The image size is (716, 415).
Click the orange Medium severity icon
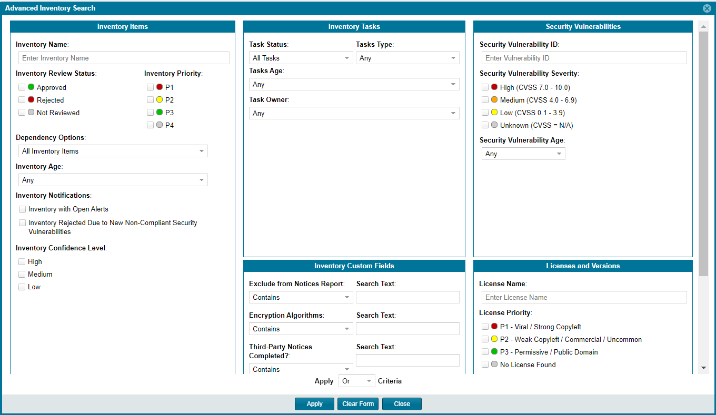coord(494,100)
